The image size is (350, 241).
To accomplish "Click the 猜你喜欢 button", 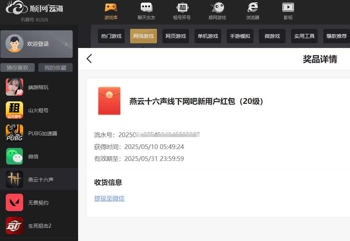I will pos(17,67).
